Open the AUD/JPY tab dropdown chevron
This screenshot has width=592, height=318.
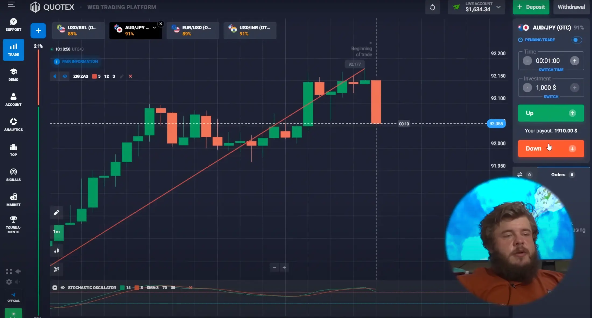[x=154, y=27]
